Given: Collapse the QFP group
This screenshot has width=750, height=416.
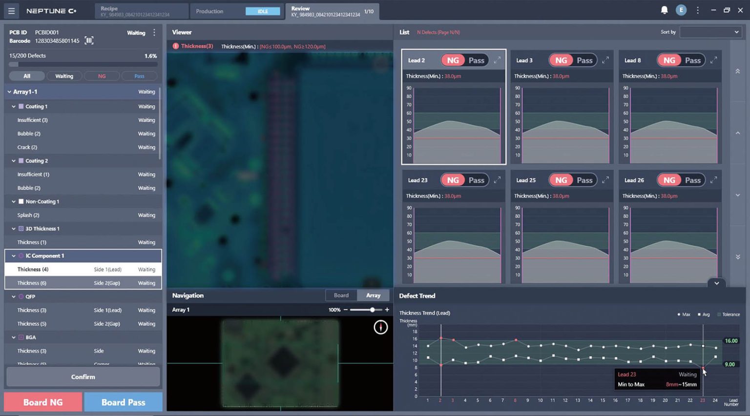Looking at the screenshot, I should click(x=14, y=297).
